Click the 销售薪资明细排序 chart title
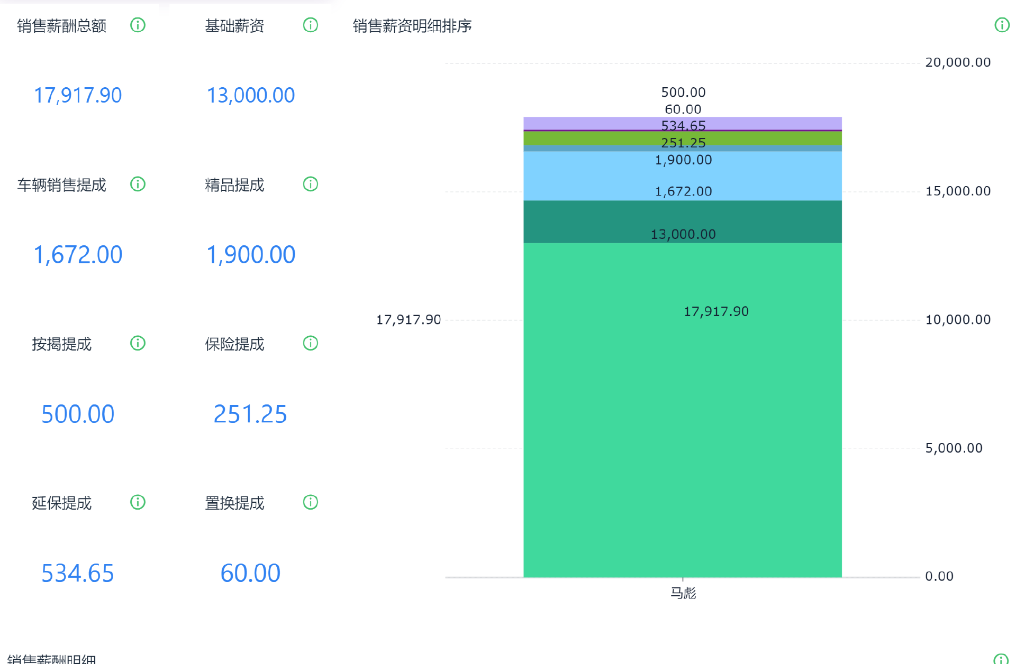Viewport: 1016px width, 664px height. coord(412,26)
